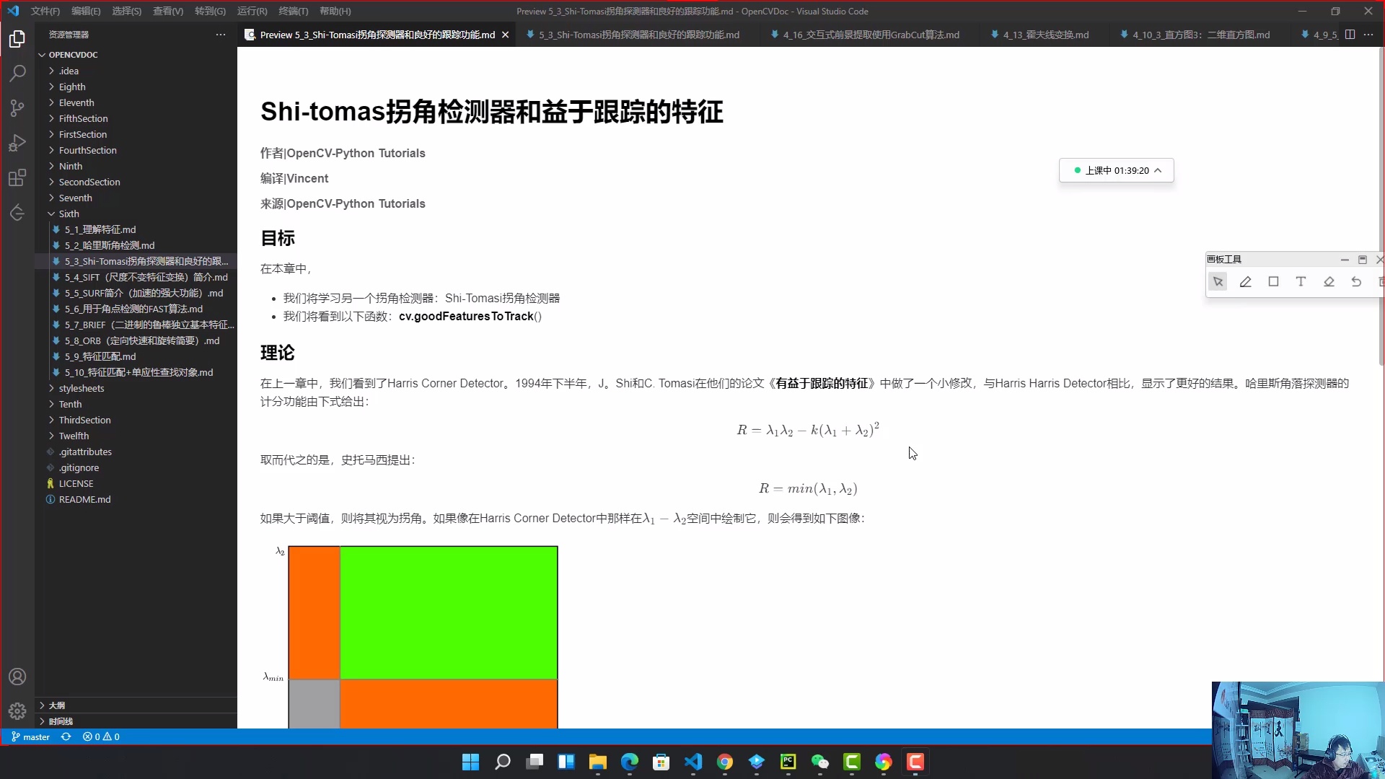Open the 转到(G) menu
Viewport: 1385px width, 779px height.
pyautogui.click(x=210, y=11)
